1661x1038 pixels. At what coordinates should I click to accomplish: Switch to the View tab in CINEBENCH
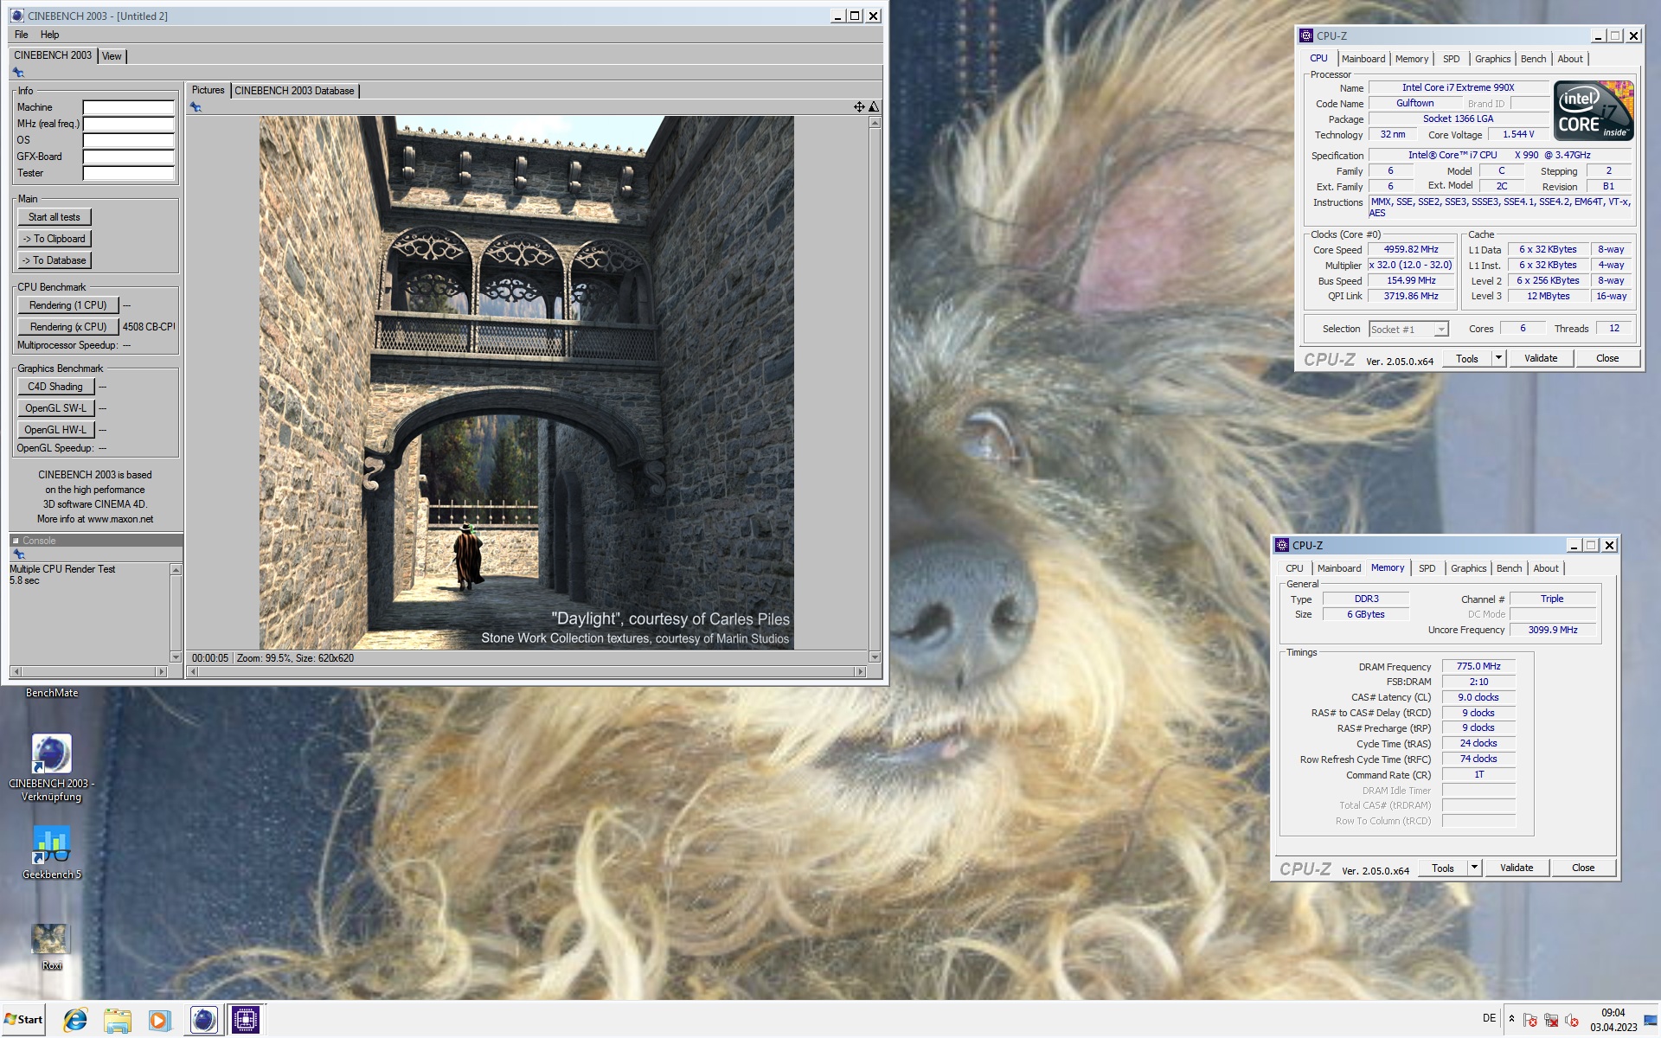pyautogui.click(x=112, y=56)
